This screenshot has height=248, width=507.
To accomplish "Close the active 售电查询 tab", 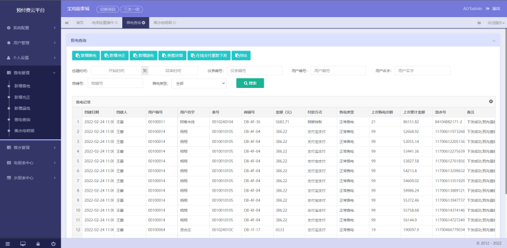I will (x=143, y=23).
